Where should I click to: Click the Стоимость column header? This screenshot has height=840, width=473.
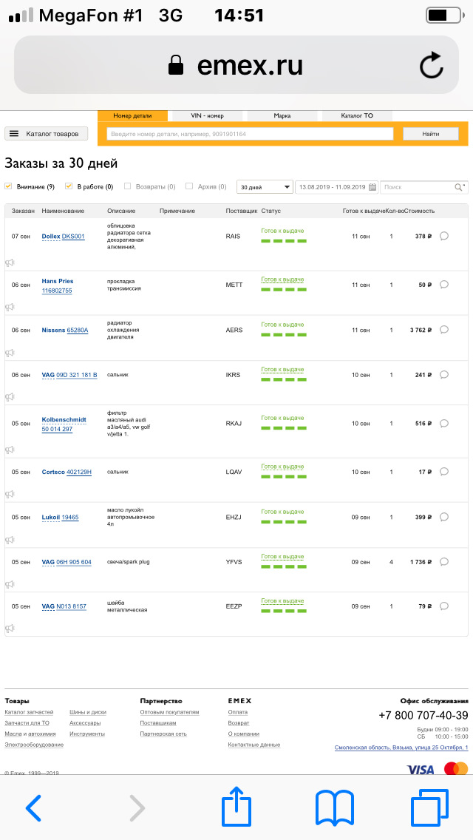(420, 211)
